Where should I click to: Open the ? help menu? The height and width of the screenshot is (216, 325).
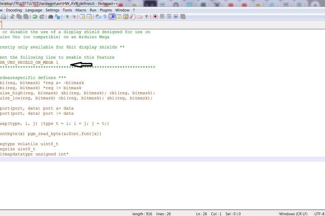coord(134,10)
